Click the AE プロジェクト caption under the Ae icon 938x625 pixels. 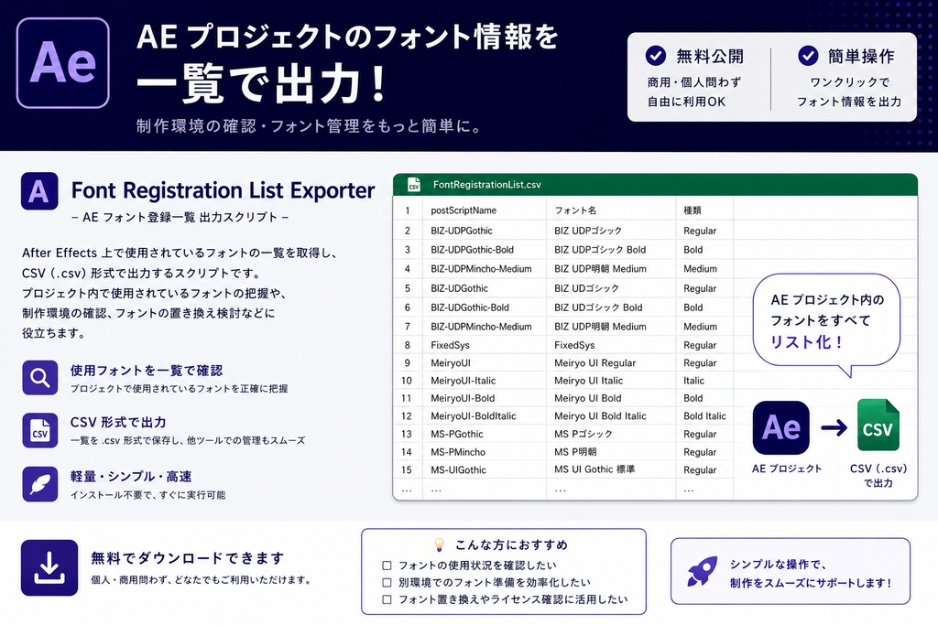787,469
